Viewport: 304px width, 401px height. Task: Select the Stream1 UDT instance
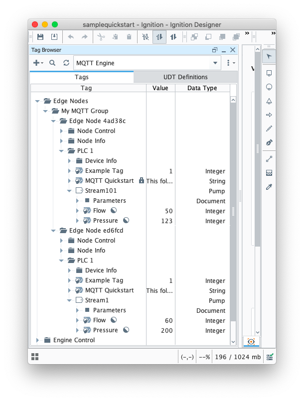pos(97,300)
